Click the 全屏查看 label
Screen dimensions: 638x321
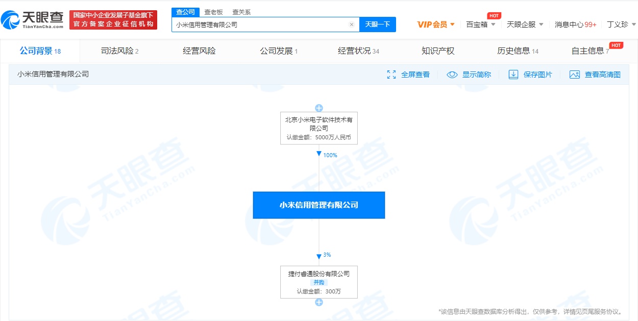(415, 75)
